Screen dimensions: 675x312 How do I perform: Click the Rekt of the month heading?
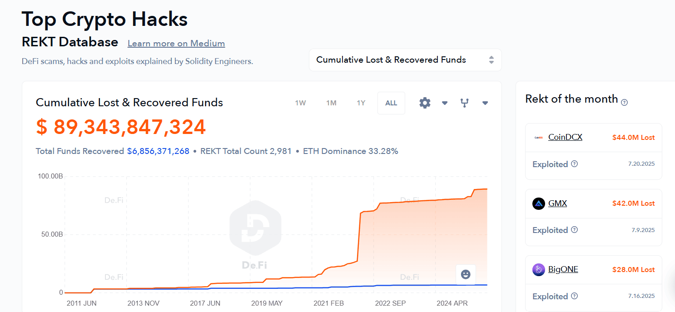571,99
